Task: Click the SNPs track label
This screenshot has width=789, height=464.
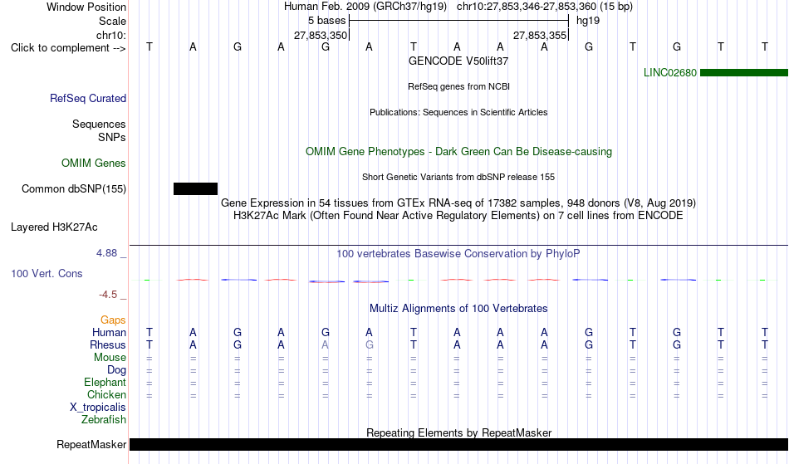Action: pyautogui.click(x=112, y=137)
